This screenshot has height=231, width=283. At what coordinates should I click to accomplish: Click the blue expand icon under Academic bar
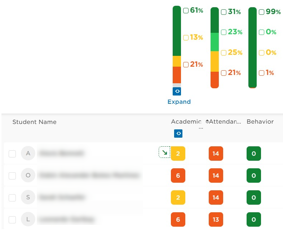coord(177,91)
